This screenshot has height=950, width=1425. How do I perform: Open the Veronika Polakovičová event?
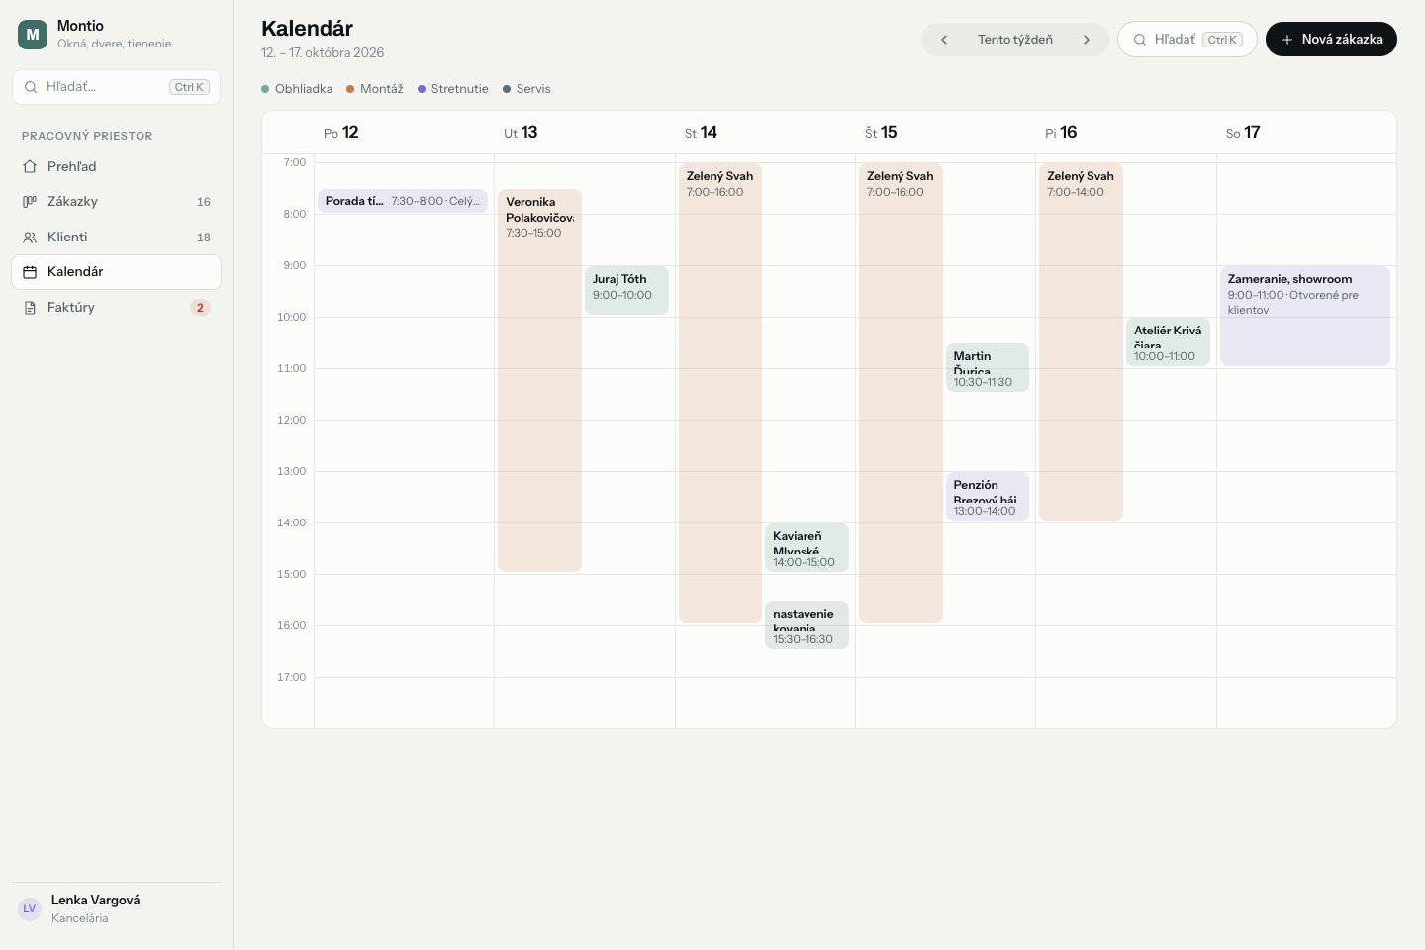tap(539, 381)
